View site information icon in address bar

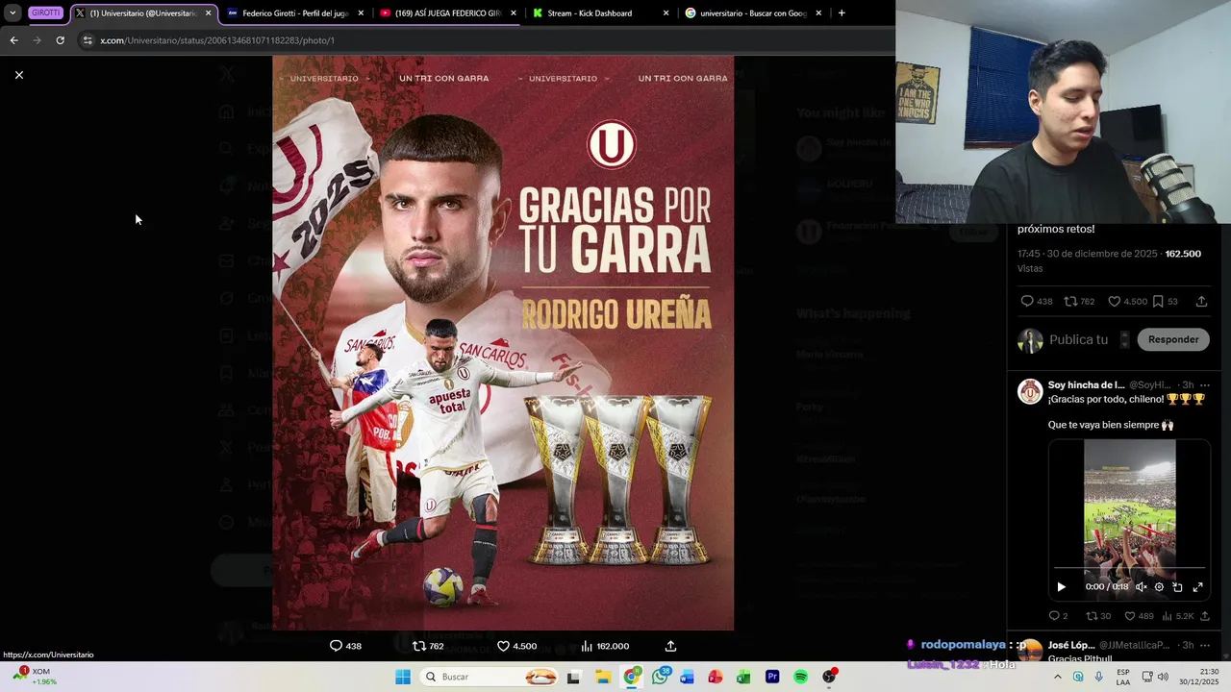pyautogui.click(x=88, y=40)
